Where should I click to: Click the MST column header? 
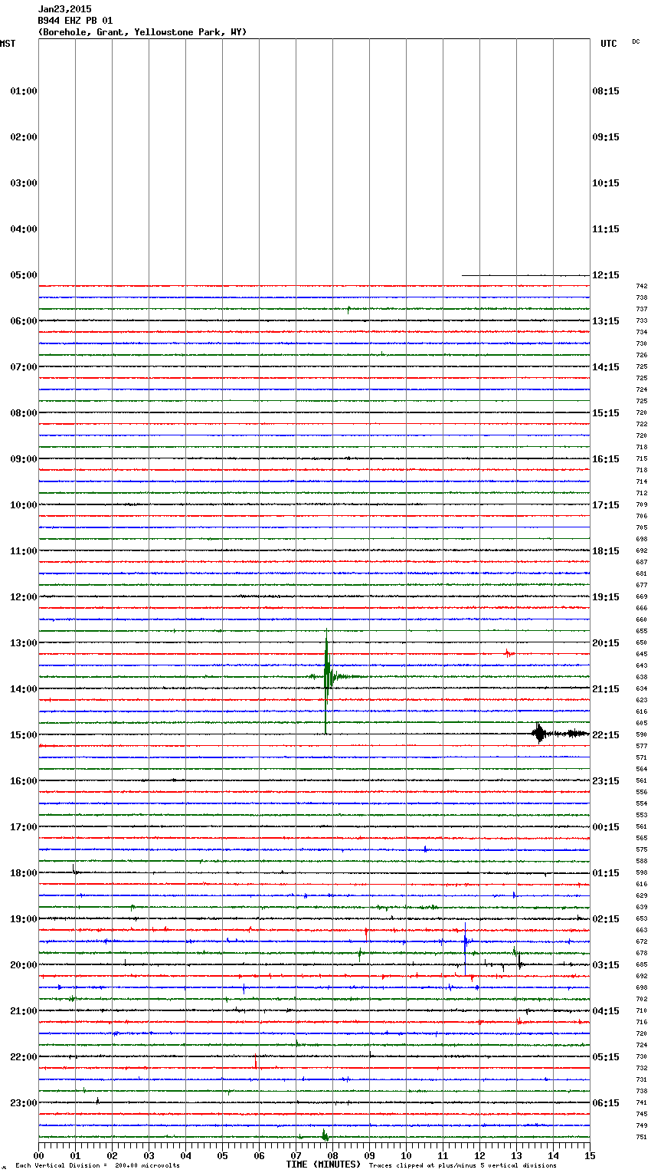point(8,44)
